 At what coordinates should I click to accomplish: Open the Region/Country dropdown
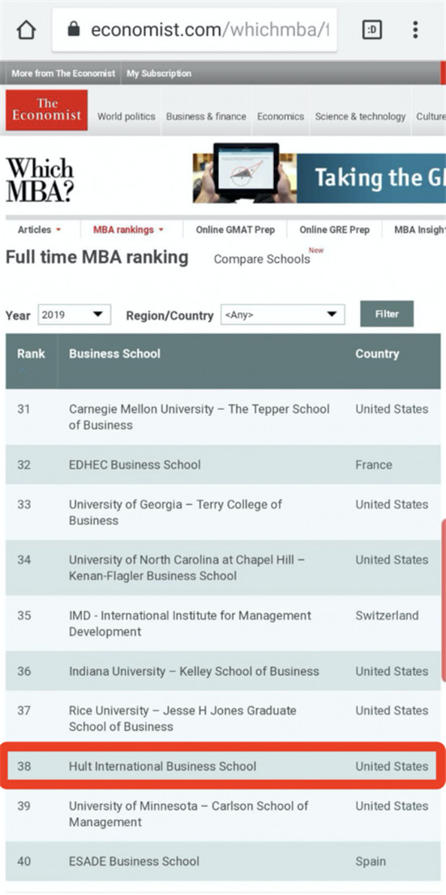(x=283, y=315)
